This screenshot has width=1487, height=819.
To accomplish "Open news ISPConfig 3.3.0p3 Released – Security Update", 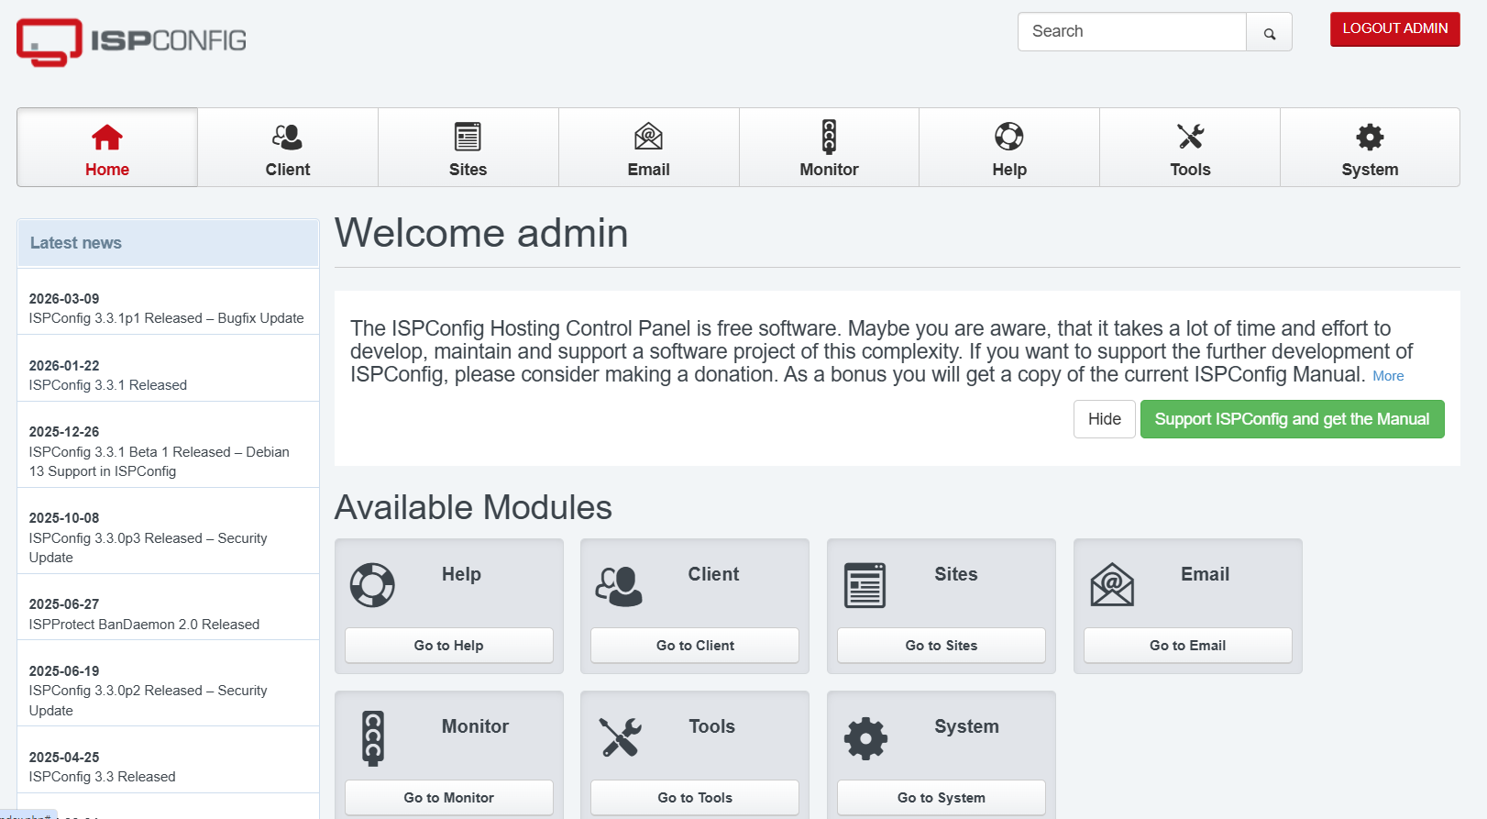I will [x=148, y=548].
